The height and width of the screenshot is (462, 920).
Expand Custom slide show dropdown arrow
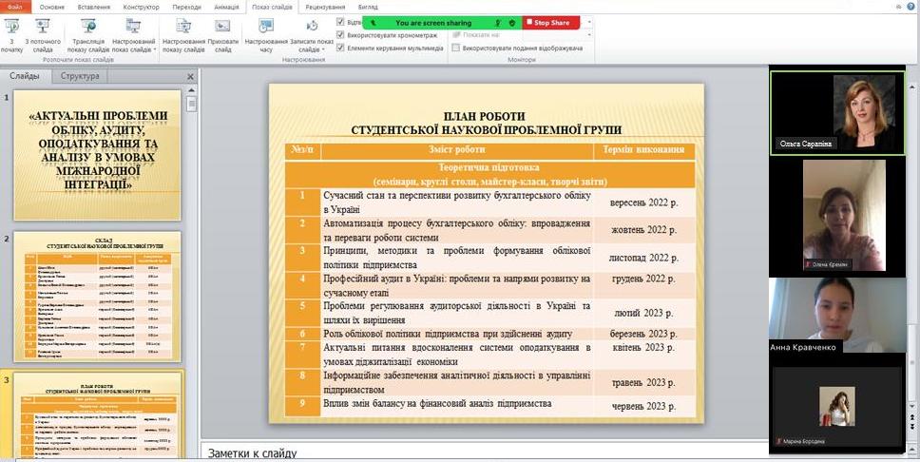[x=156, y=49]
